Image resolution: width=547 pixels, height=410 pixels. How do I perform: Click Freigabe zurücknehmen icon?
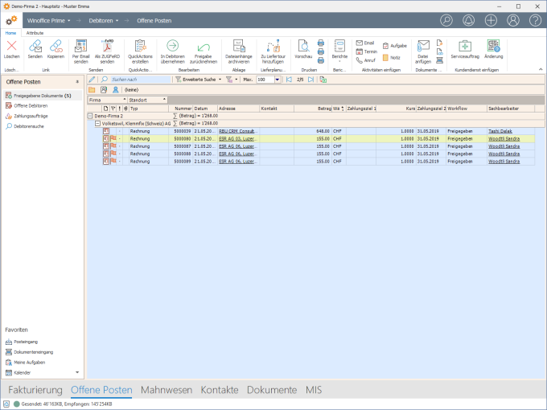point(204,47)
